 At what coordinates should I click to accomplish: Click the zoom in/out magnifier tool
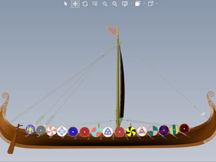click(x=95, y=4)
